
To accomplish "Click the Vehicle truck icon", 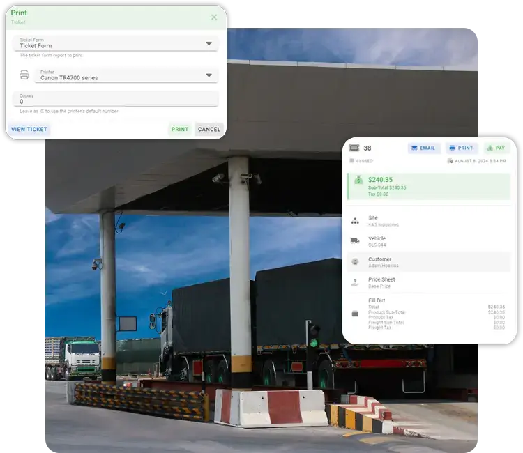I will pyautogui.click(x=355, y=241).
